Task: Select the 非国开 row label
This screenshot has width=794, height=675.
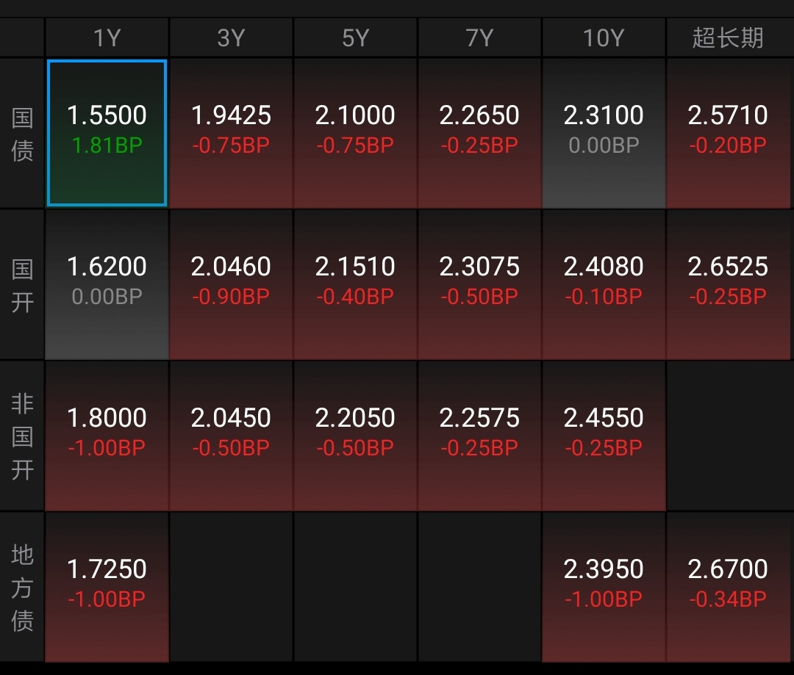Action: click(x=22, y=436)
